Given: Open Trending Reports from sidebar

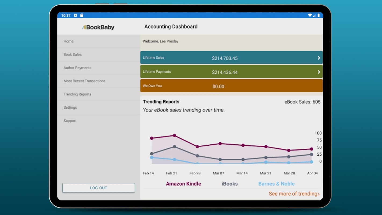Looking at the screenshot, I should (99, 94).
